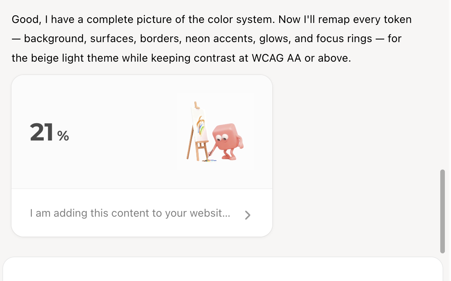Open the painting mascot illustration
This screenshot has height=281, width=451.
click(x=216, y=132)
